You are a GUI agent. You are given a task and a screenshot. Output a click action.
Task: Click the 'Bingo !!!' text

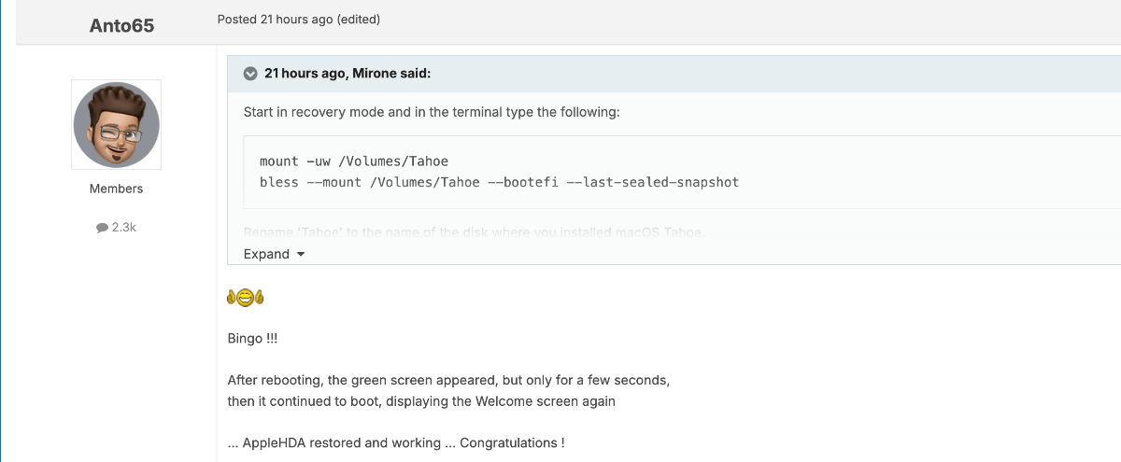(252, 339)
